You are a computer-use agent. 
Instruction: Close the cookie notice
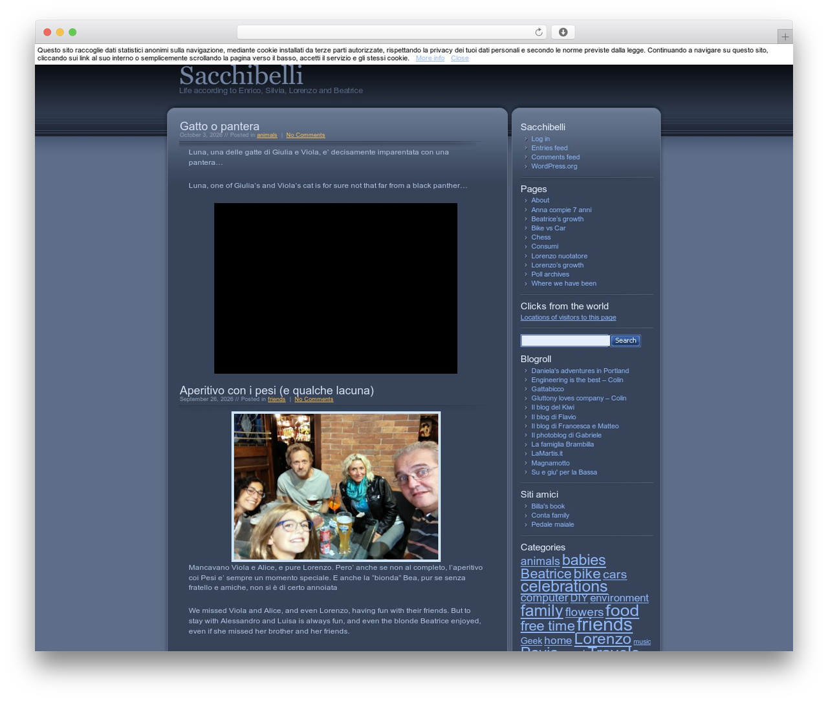click(460, 58)
